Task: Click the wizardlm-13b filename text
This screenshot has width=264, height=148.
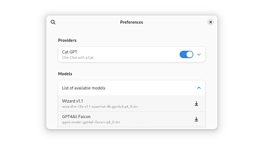Action: [x=100, y=107]
